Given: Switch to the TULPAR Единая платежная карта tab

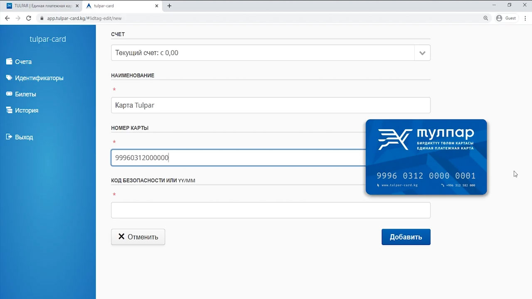Looking at the screenshot, I should [42, 6].
